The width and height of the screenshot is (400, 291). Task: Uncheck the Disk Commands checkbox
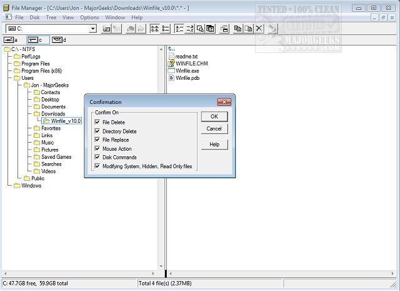coord(97,157)
